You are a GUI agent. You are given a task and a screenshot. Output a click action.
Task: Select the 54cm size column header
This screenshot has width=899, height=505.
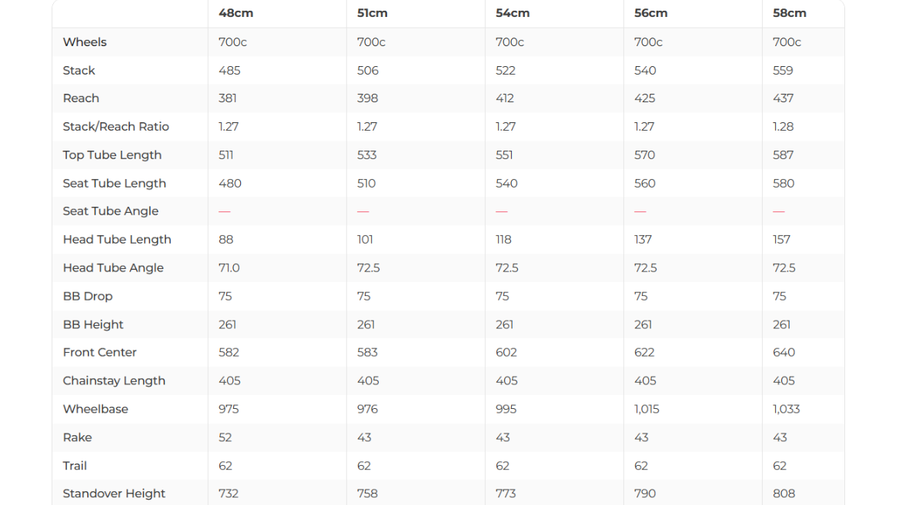point(513,13)
